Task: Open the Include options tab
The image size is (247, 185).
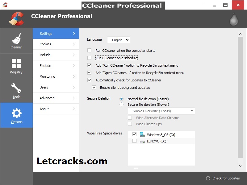Action: [x=56, y=55]
